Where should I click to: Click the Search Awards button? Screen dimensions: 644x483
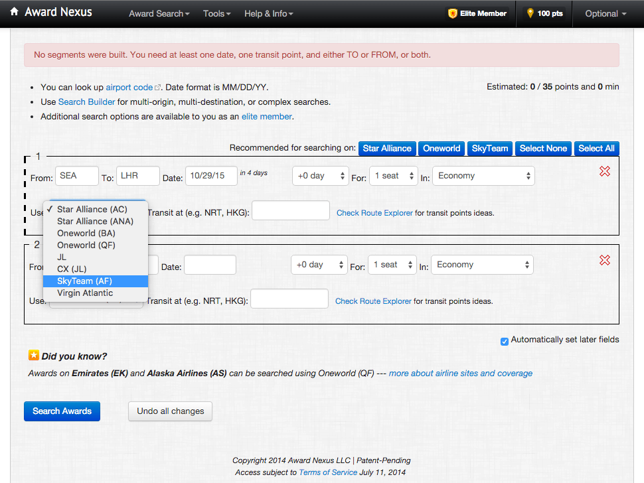62,411
